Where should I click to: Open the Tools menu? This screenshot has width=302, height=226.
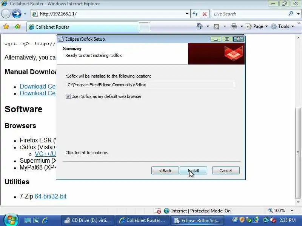click(x=282, y=26)
